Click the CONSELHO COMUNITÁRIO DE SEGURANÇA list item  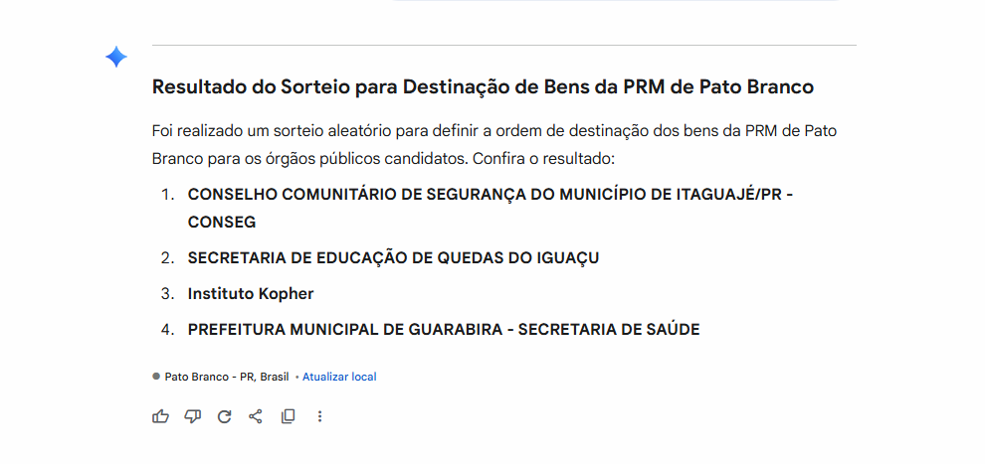click(x=490, y=195)
